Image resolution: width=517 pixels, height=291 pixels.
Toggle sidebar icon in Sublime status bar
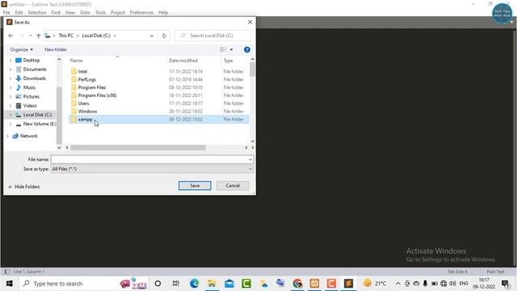click(x=7, y=272)
